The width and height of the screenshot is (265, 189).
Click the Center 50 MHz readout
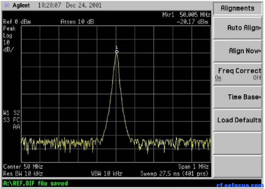[23, 166]
